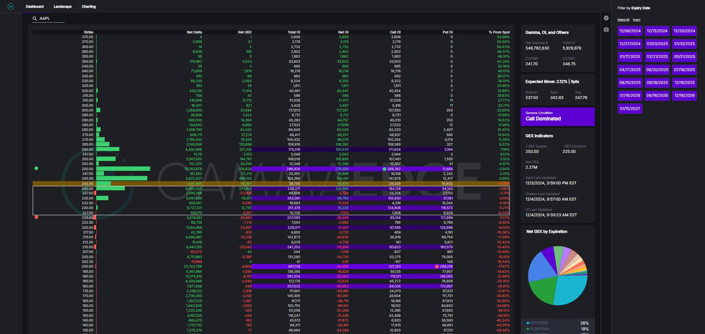The height and width of the screenshot is (334, 705).
Task: Toggle the 12/06/2024 expiry filter
Action: [x=630, y=31]
